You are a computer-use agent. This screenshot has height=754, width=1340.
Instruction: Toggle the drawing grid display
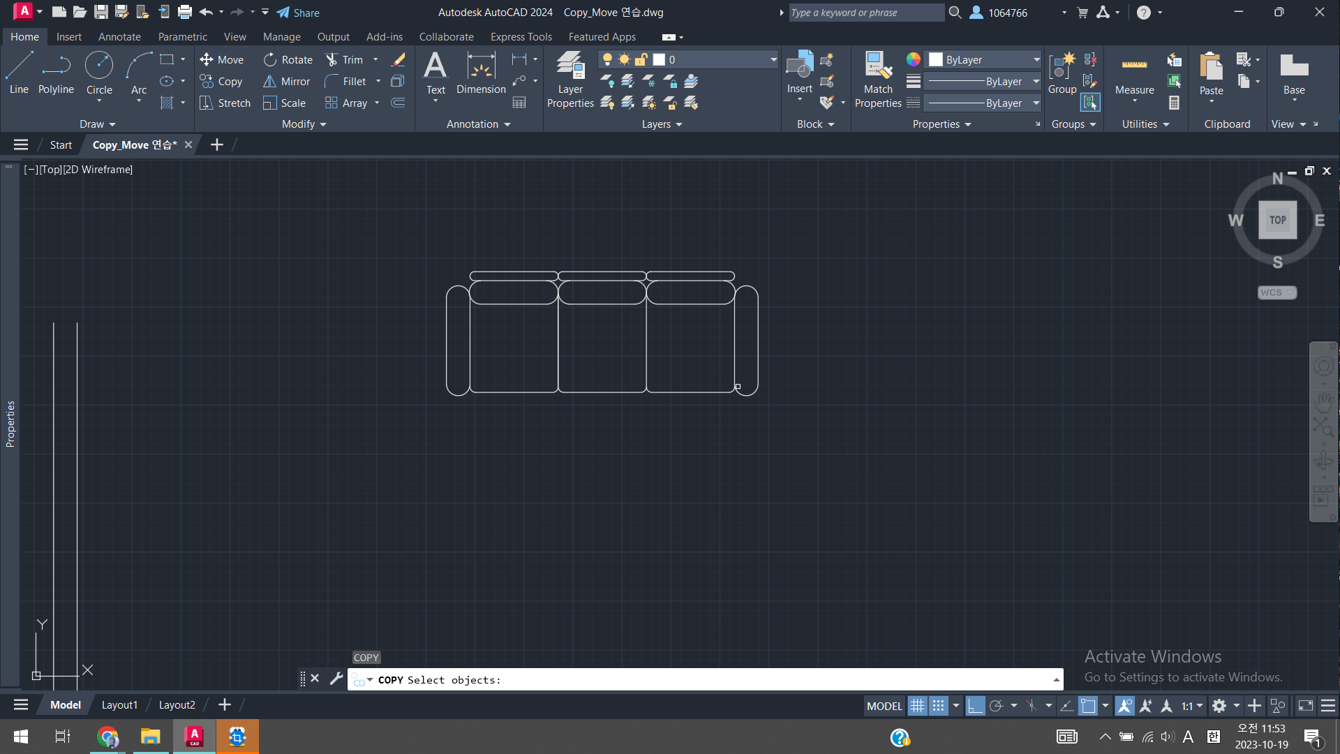(917, 706)
